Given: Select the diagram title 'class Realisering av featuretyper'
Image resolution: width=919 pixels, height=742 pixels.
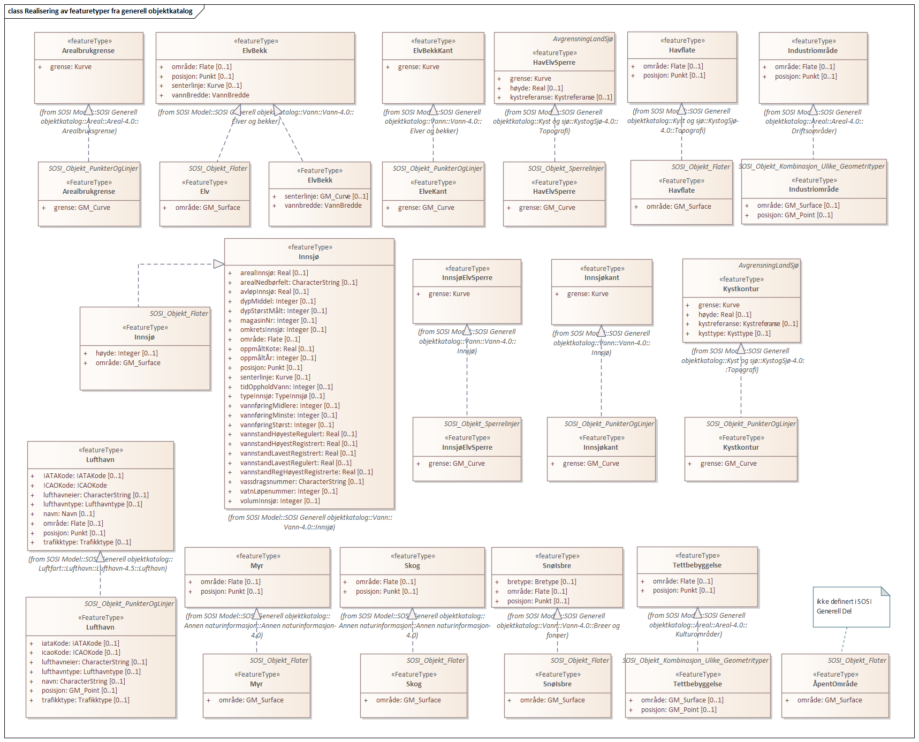Looking at the screenshot, I should (100, 11).
